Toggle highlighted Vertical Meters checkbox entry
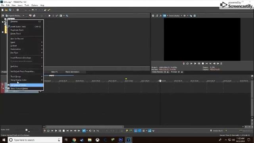Viewport: 254px width, 143px height. (25, 85)
